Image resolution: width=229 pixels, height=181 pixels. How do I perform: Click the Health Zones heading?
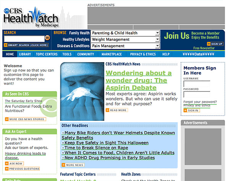click(131, 174)
